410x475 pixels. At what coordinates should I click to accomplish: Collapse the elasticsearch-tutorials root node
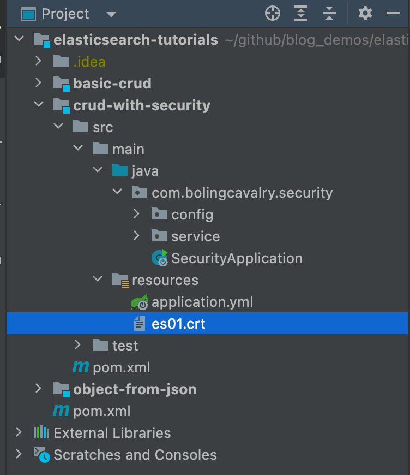click(19, 39)
